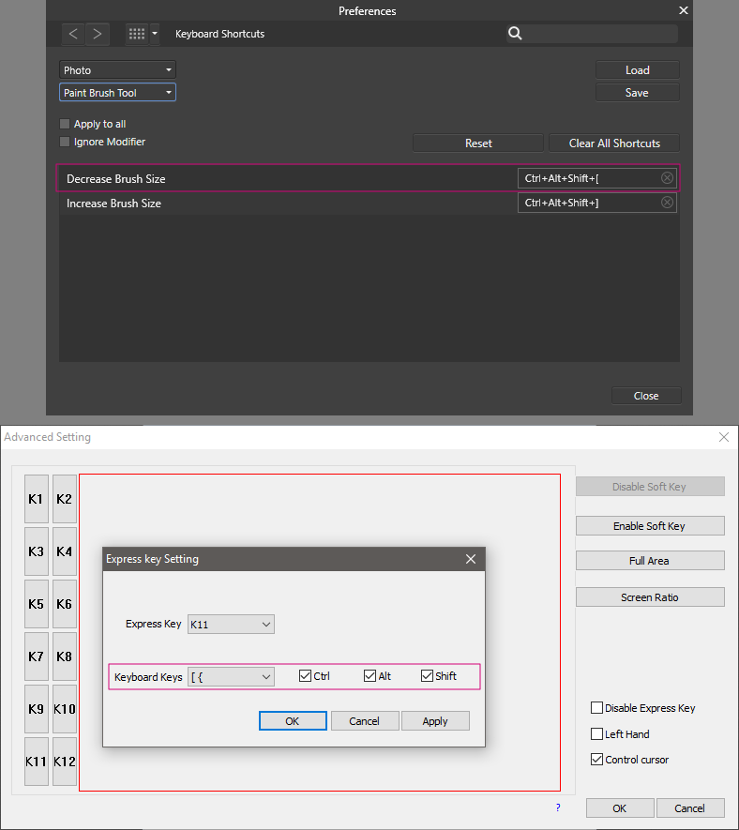This screenshot has height=830, width=739.
Task: Close the Express key Setting dialog
Action: tap(471, 559)
